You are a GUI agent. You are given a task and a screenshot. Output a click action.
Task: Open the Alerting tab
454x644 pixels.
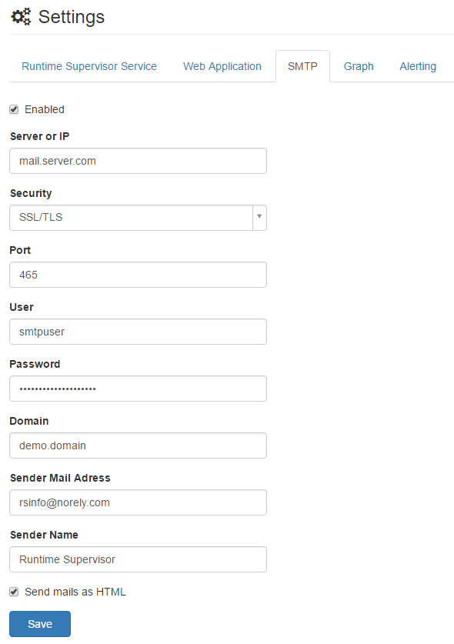418,66
